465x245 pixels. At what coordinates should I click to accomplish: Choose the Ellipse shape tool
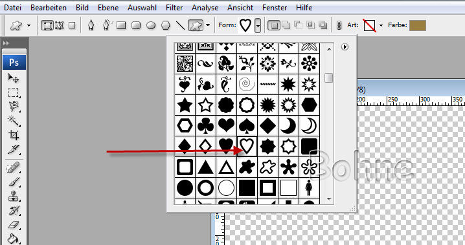pos(151,25)
